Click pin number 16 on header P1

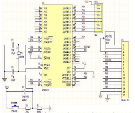[124, 95]
